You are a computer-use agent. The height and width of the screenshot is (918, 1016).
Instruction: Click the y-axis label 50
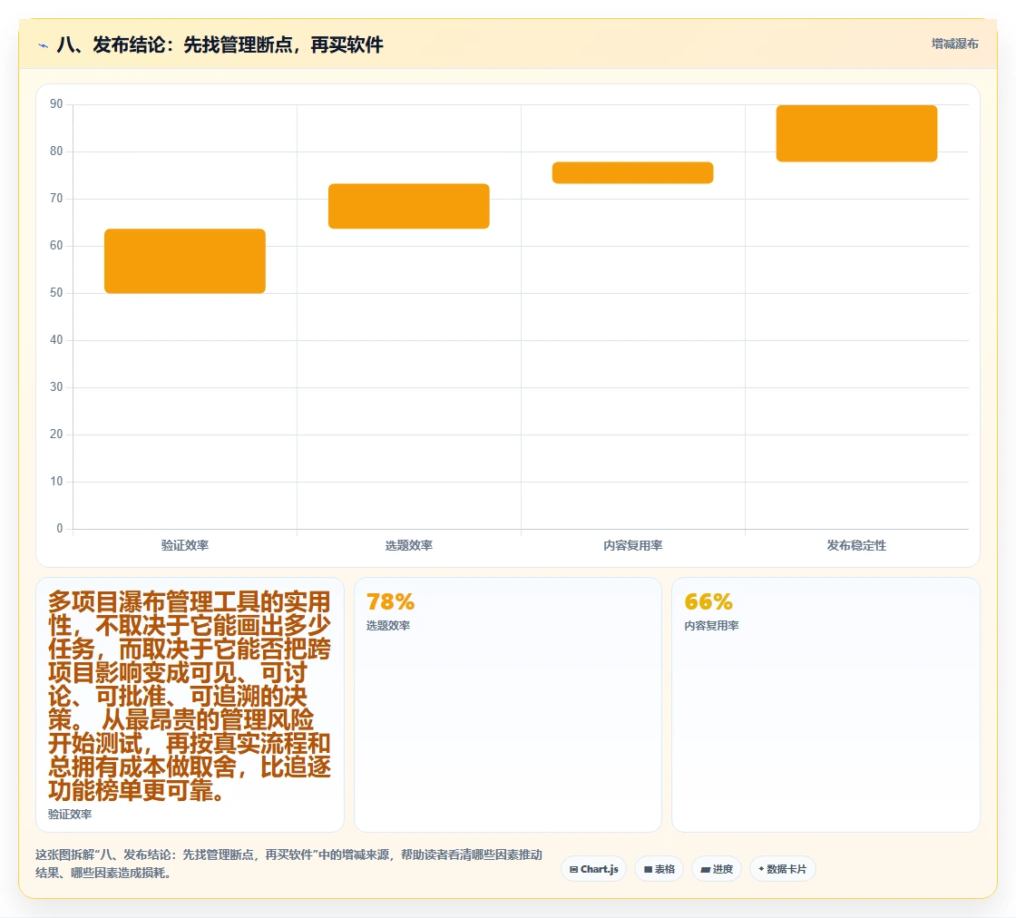(x=56, y=293)
